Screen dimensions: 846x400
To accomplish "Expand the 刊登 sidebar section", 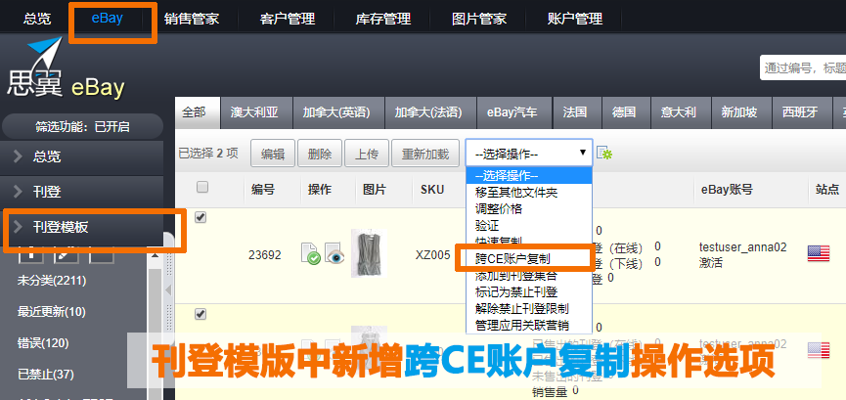I will 82,192.
